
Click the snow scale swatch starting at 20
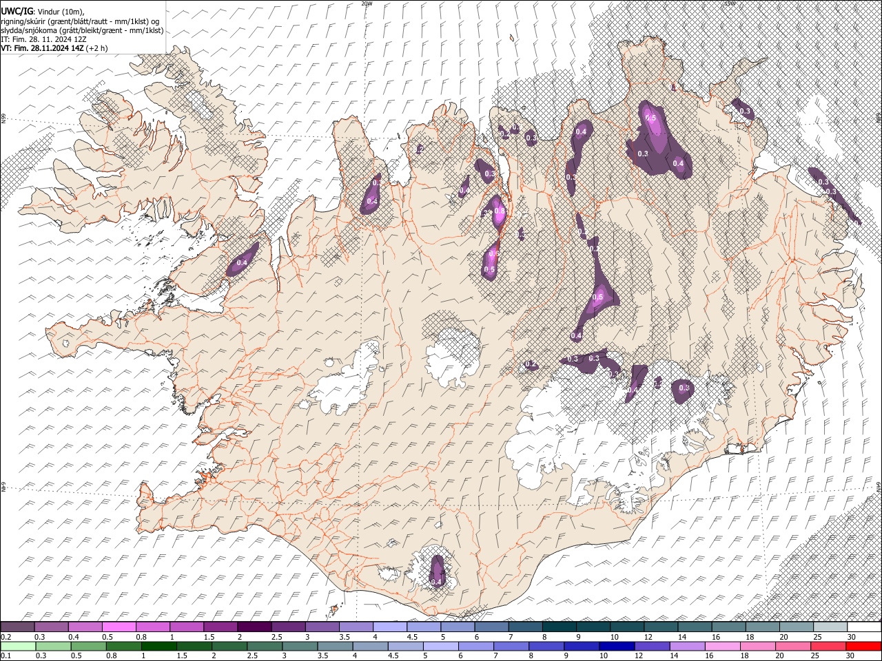pyautogui.click(x=797, y=627)
